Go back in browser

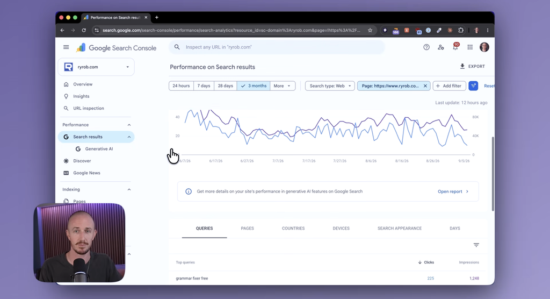point(62,30)
